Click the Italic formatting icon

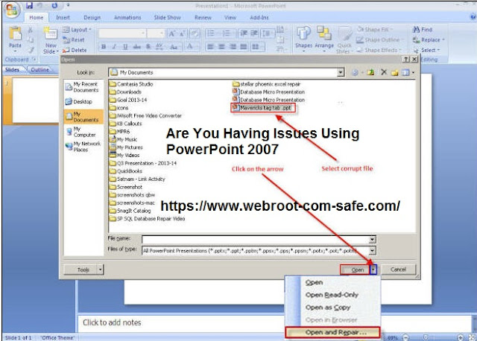[114, 47]
